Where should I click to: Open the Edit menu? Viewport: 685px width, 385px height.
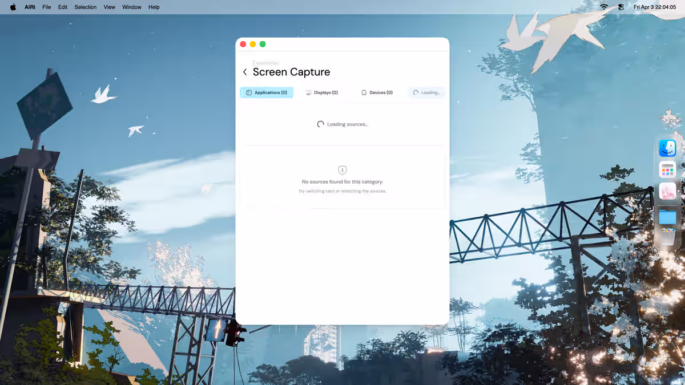coord(63,7)
